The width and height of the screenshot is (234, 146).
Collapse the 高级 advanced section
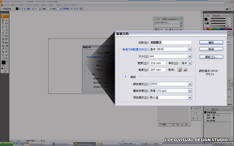pos(125,77)
